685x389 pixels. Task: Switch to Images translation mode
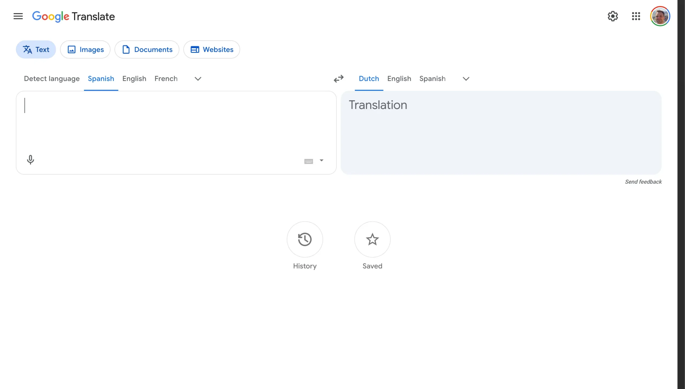click(85, 50)
